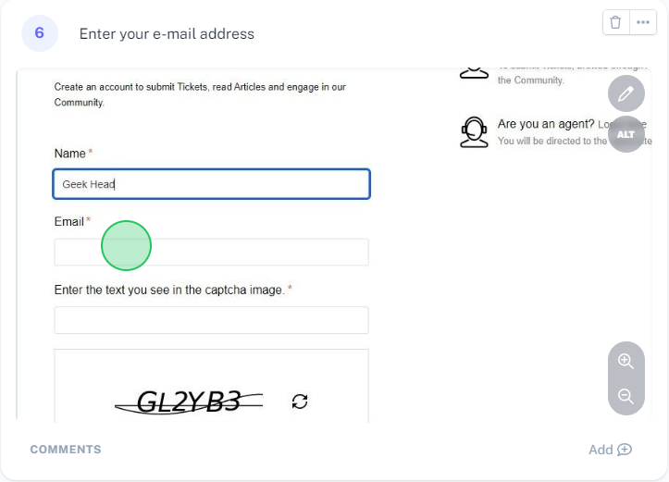Screen dimensions: 669x482
Task: Open the ALT text button
Action: point(626,134)
